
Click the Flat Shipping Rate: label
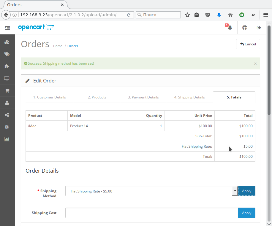click(x=197, y=147)
